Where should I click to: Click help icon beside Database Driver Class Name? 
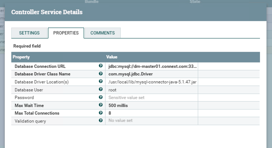(x=101, y=74)
